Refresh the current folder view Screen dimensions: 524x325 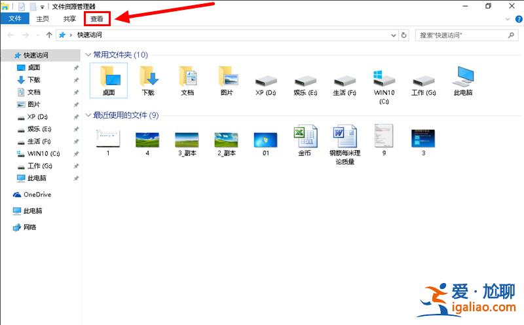(404, 35)
